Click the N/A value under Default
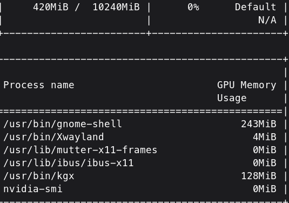Screen dimensions: 289x203 pos(267,20)
